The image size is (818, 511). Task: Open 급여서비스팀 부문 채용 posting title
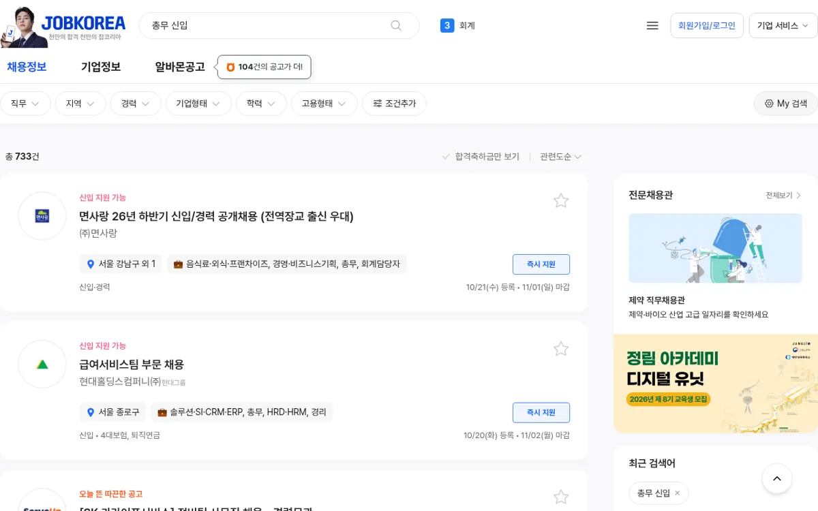point(132,365)
